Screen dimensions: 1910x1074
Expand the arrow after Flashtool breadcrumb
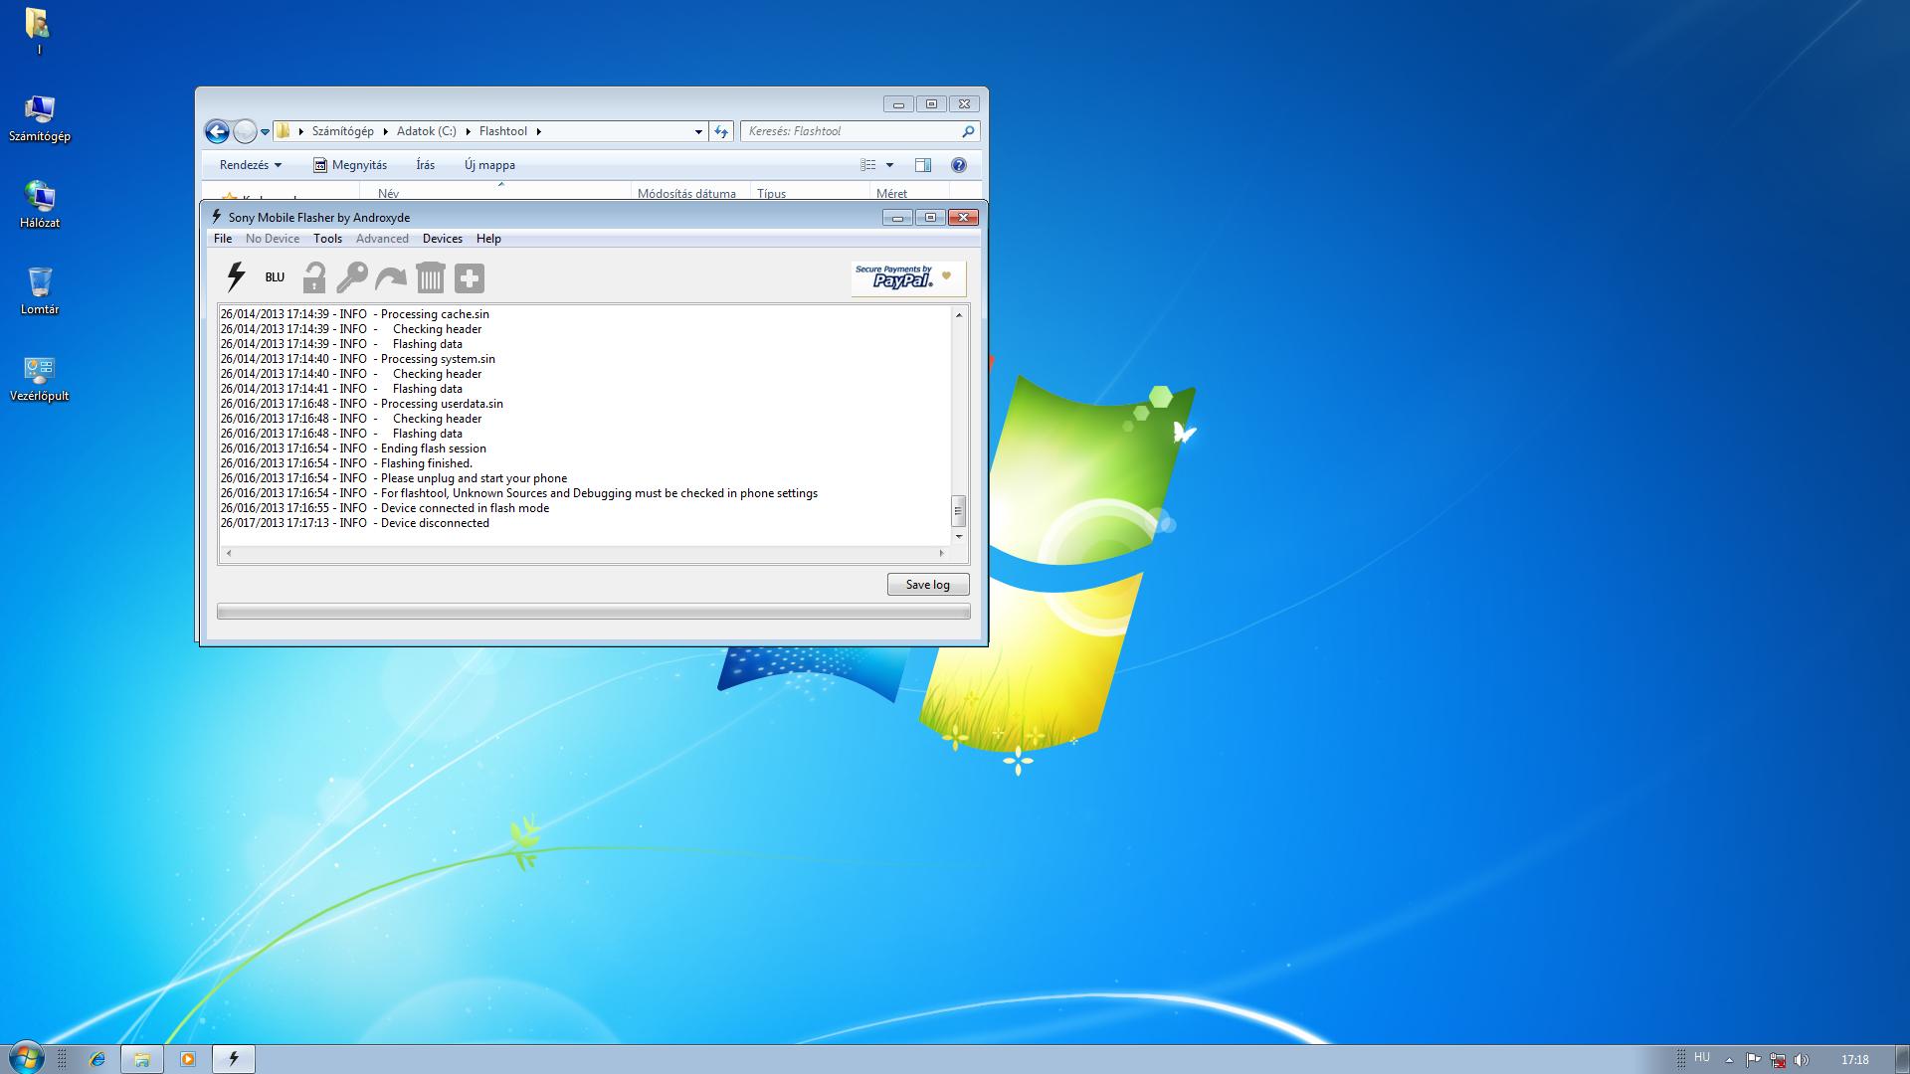click(x=539, y=131)
